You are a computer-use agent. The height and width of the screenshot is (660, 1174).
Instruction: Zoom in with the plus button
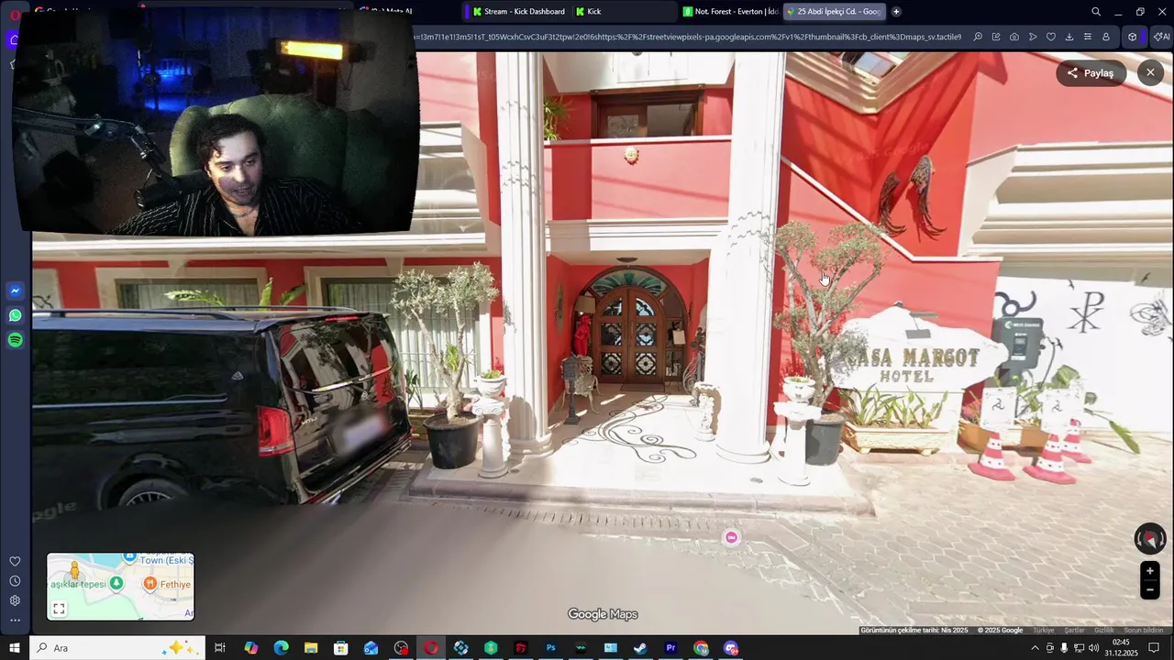point(1150,571)
